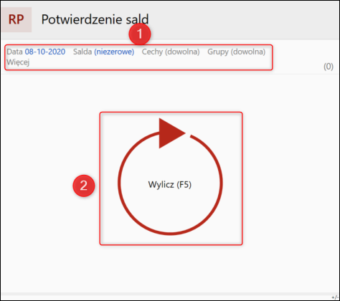Click the Data filter label
Viewport: 340px width, 301px height.
[14, 52]
